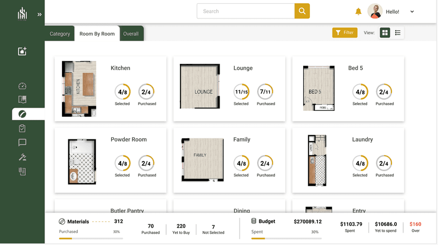The width and height of the screenshot is (438, 245).
Task: Click the Search input field
Action: [245, 11]
